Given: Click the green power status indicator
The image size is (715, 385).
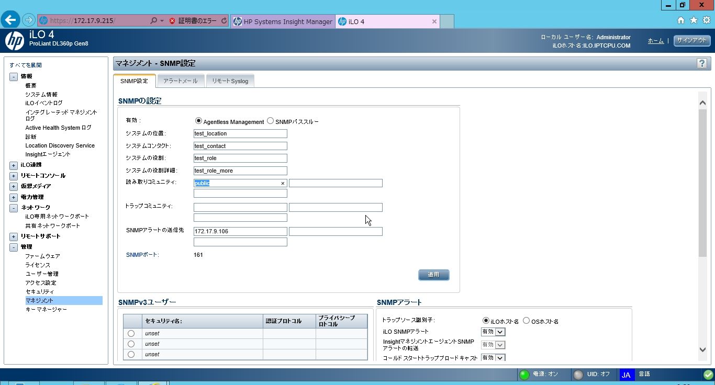Looking at the screenshot, I should (524, 375).
